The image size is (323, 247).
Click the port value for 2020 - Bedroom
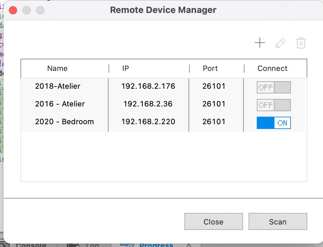pos(214,122)
